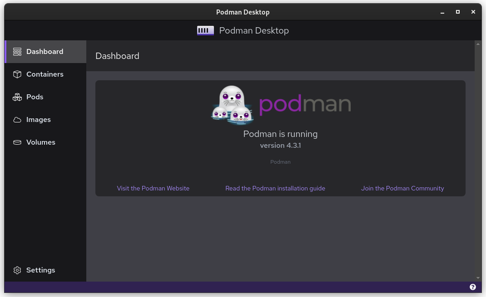Click the Podman seal mascot image
The width and height of the screenshot is (486, 297).
pyautogui.click(x=232, y=105)
